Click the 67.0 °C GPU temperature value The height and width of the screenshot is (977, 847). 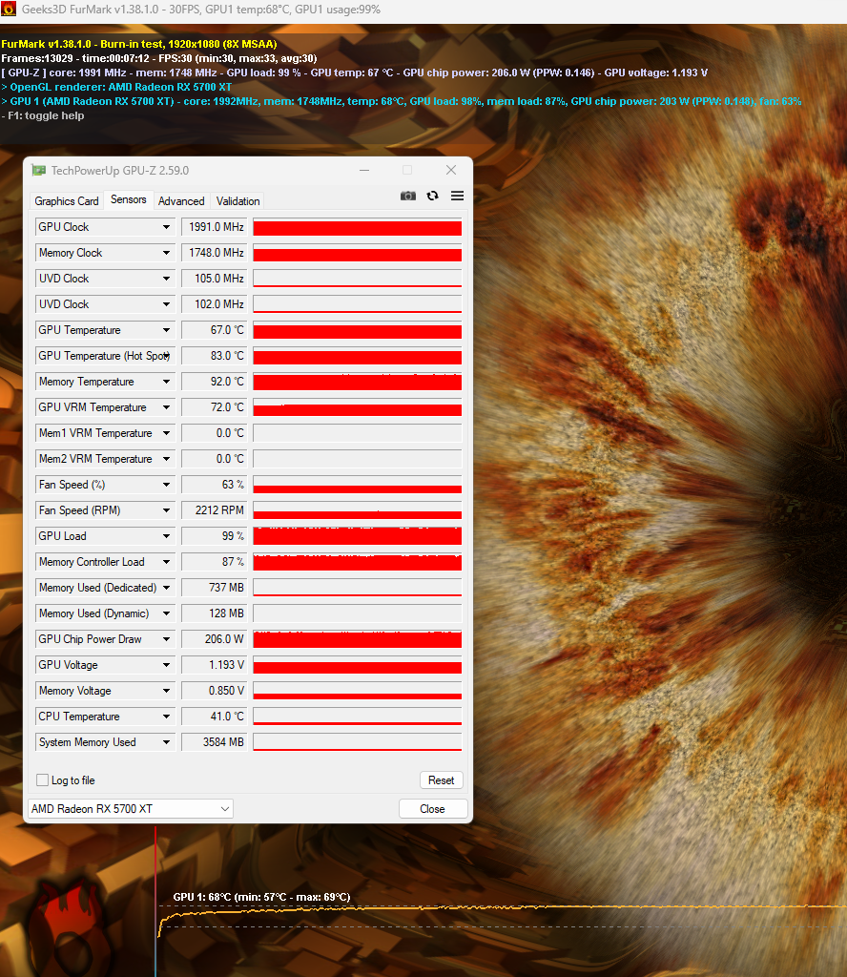[215, 330]
